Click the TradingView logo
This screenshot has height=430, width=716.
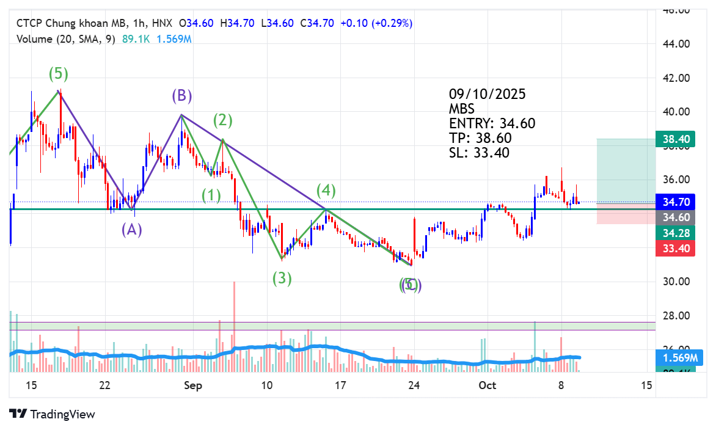click(x=52, y=414)
